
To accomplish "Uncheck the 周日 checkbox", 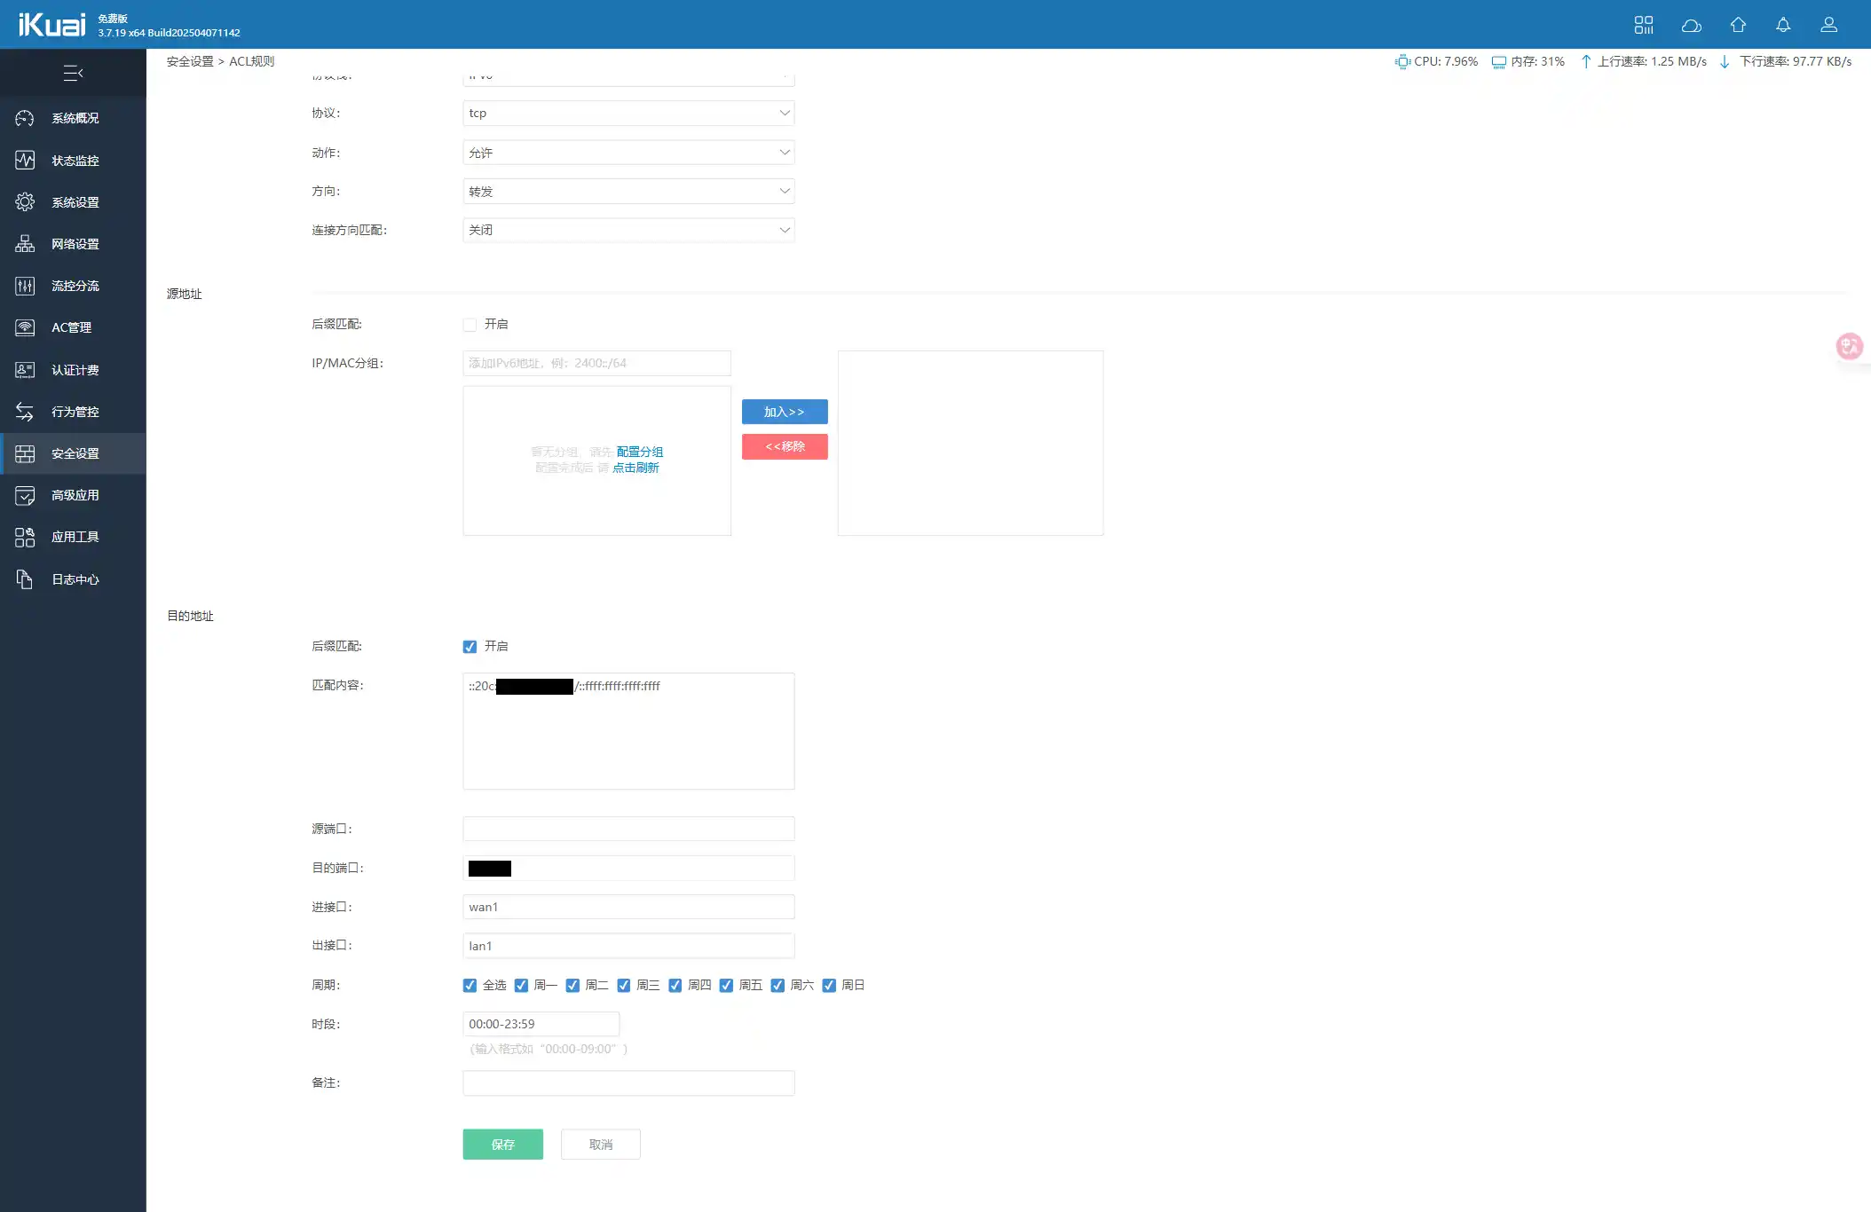I will click(x=829, y=986).
